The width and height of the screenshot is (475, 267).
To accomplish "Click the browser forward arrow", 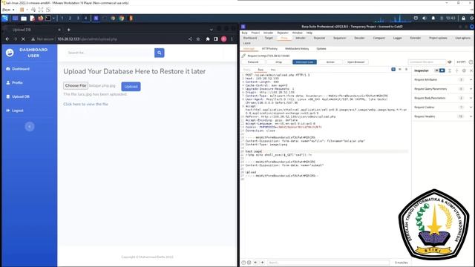I will 15,39.
